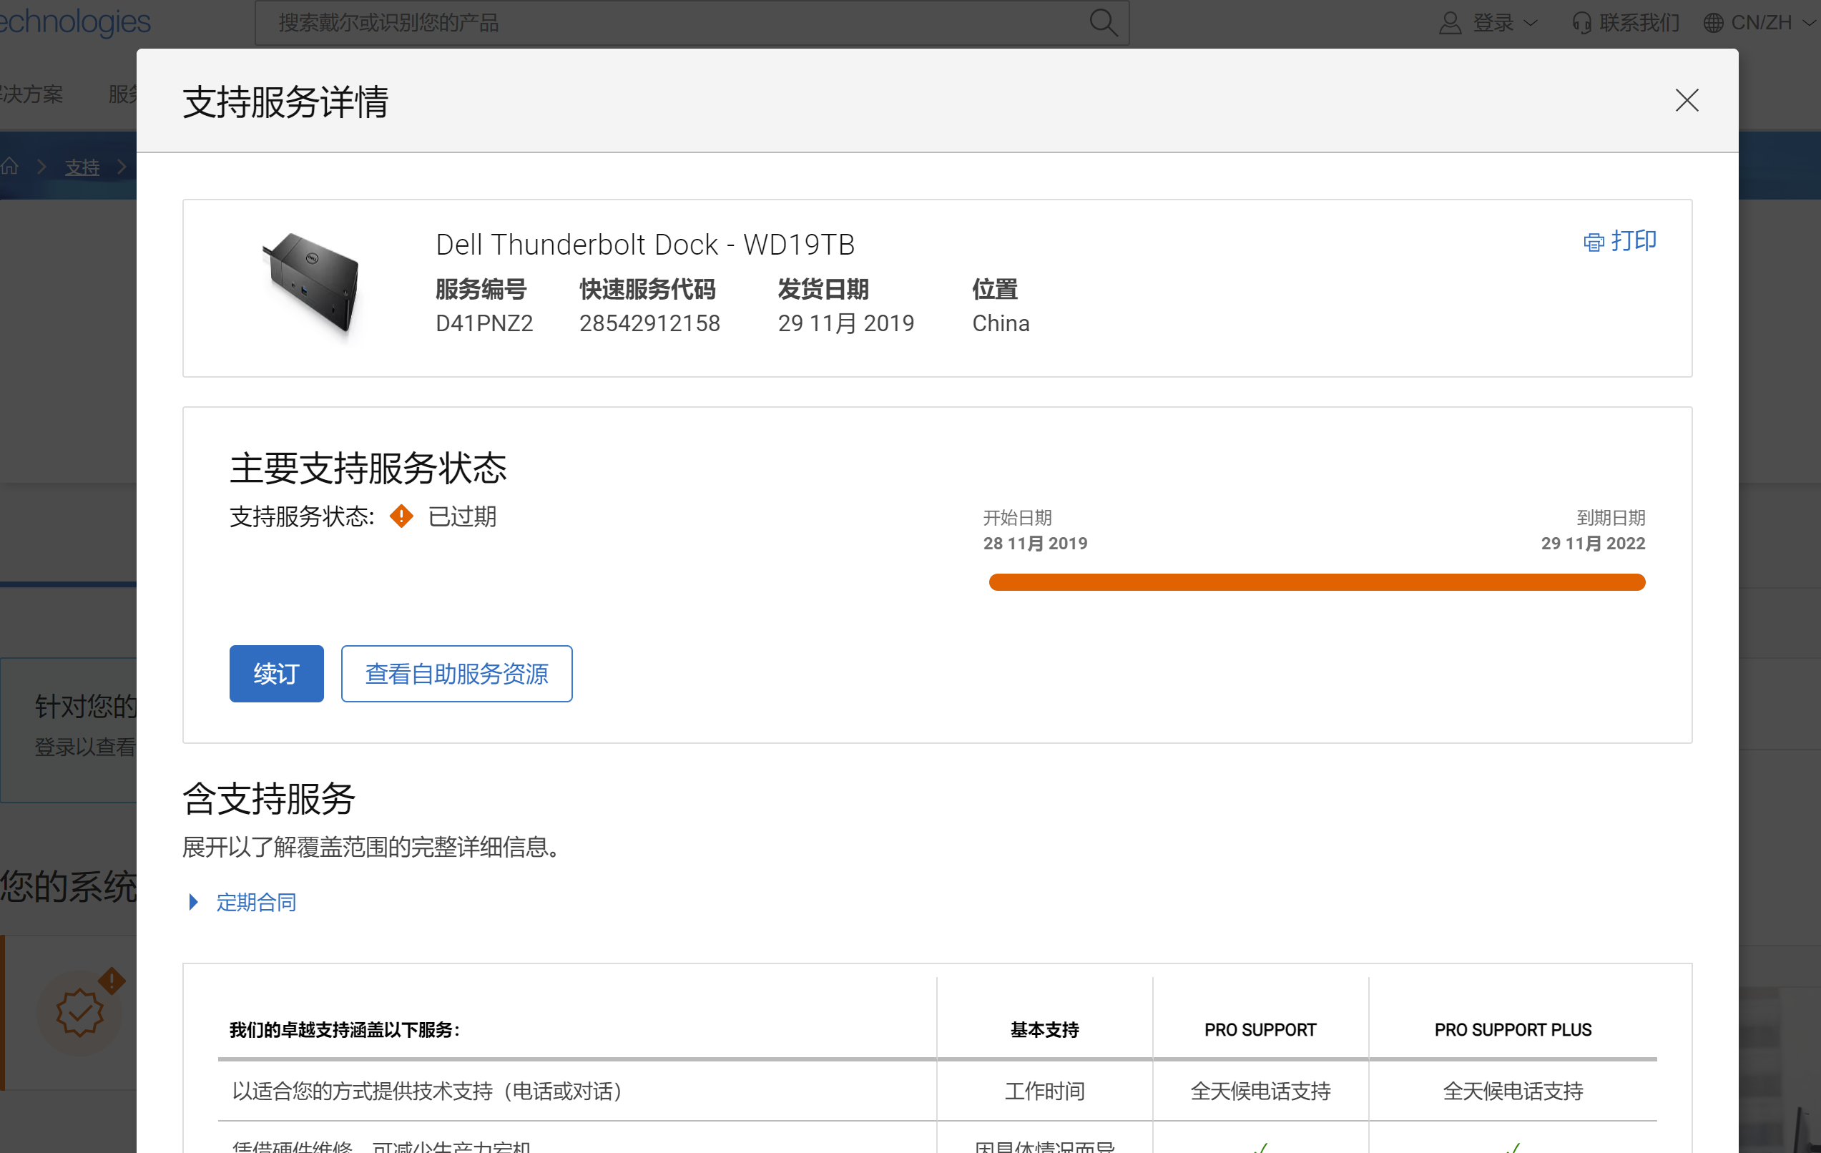Click the warranty badge icon in background page
The image size is (1821, 1153).
tap(79, 1011)
